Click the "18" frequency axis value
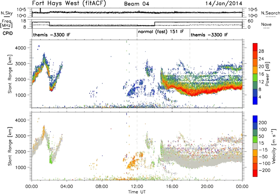This screenshot has width=280, height=194. [x=23, y=21]
